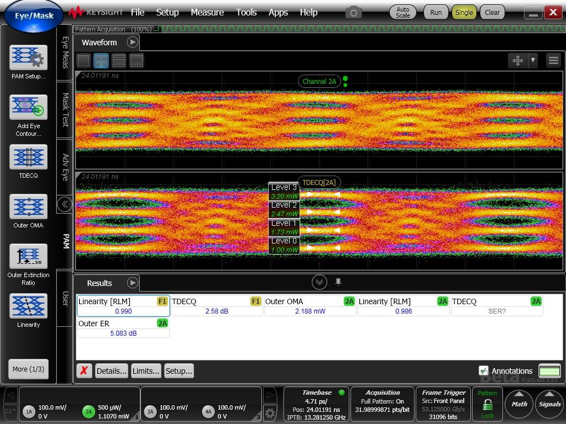Click the Details... button
Image resolution: width=566 pixels, height=424 pixels.
tap(112, 371)
